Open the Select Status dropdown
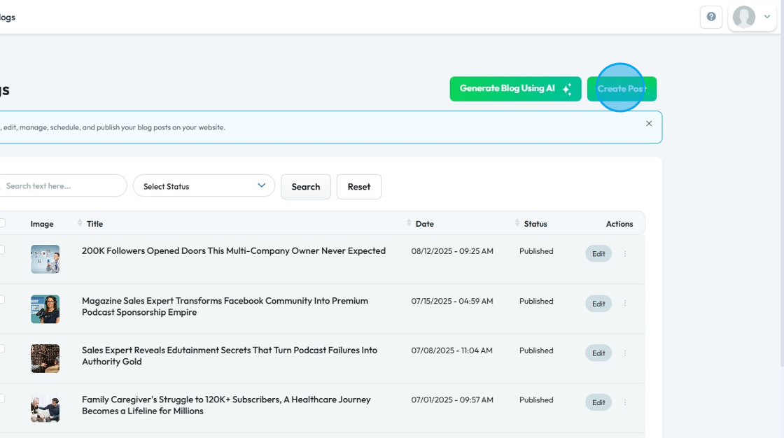Viewport: 784px width, 438px height. point(204,186)
